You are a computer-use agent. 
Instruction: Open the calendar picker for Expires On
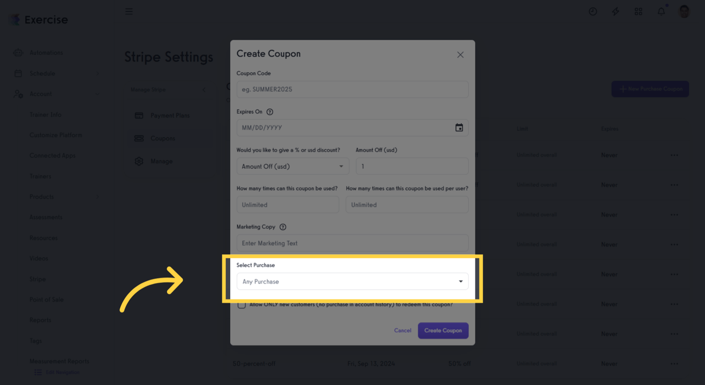click(459, 127)
